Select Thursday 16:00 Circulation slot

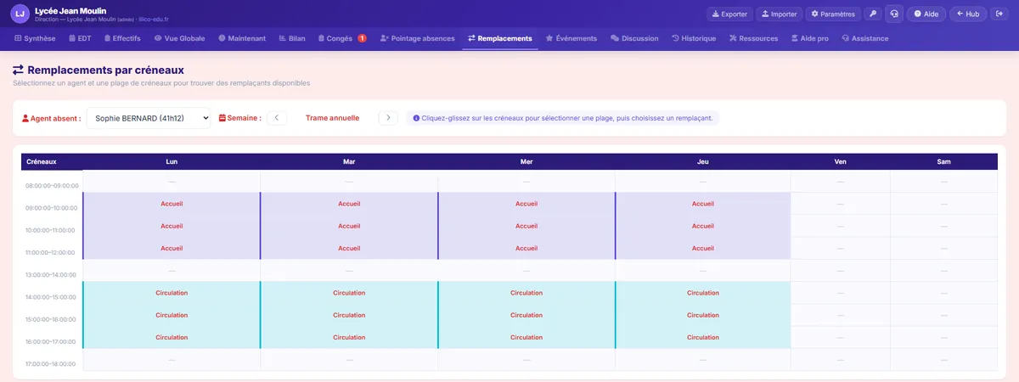pos(703,337)
